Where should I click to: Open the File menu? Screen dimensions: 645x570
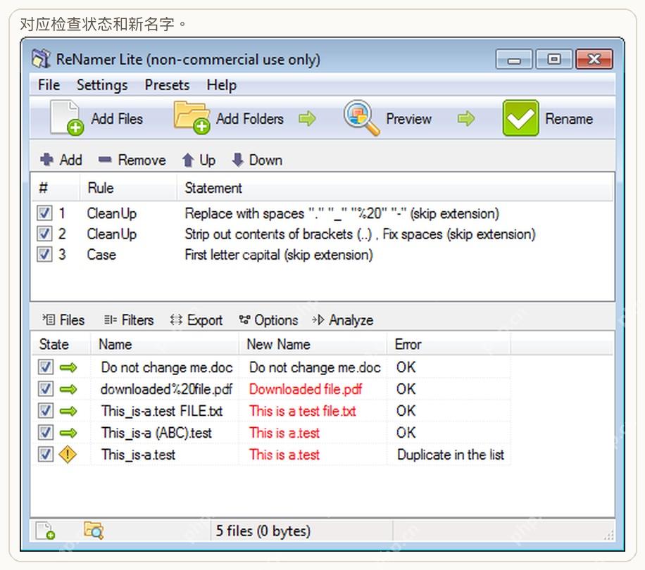[x=49, y=85]
